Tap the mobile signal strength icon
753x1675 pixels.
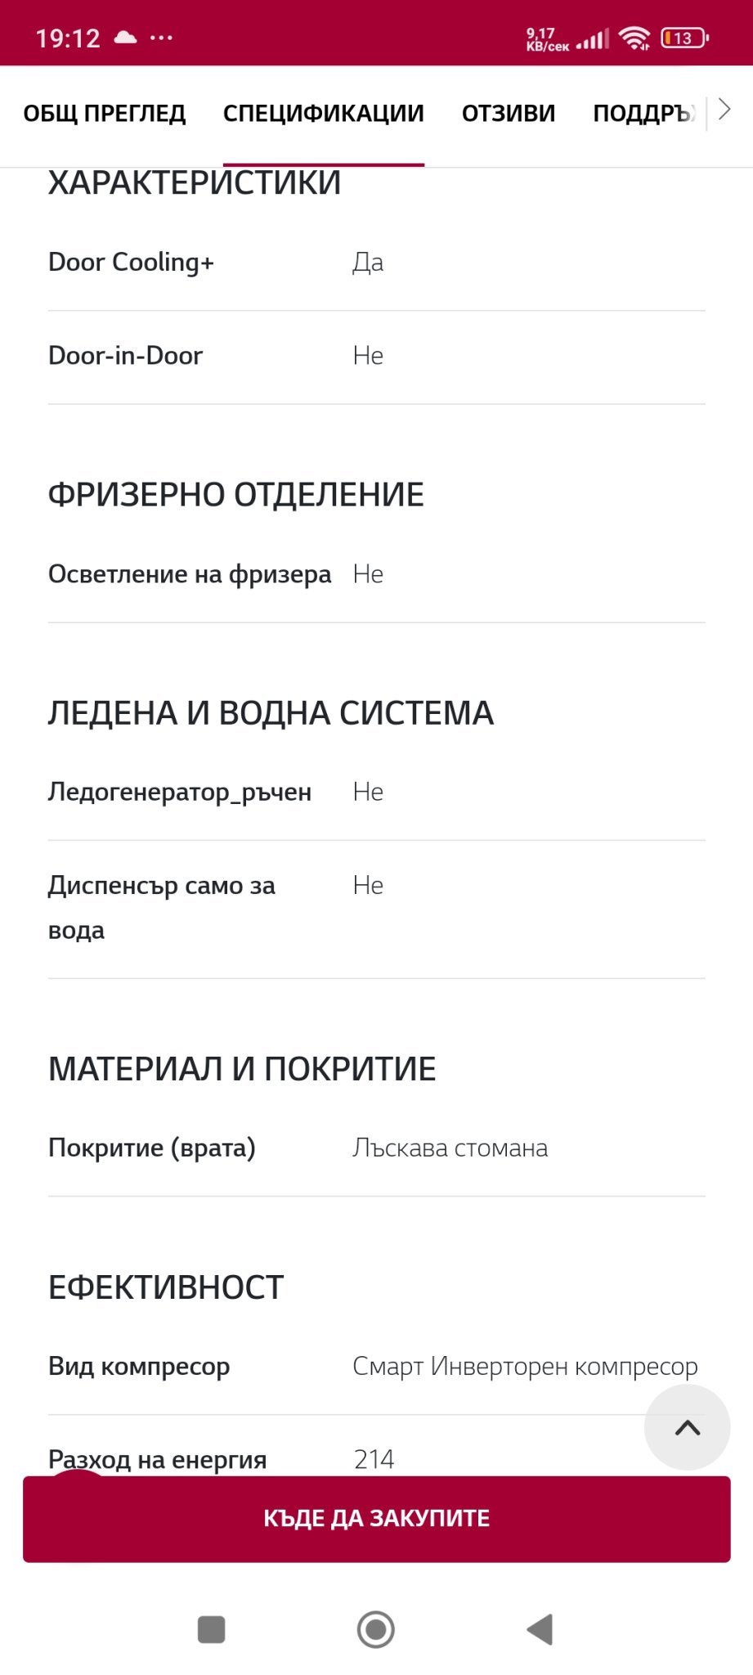click(x=593, y=38)
